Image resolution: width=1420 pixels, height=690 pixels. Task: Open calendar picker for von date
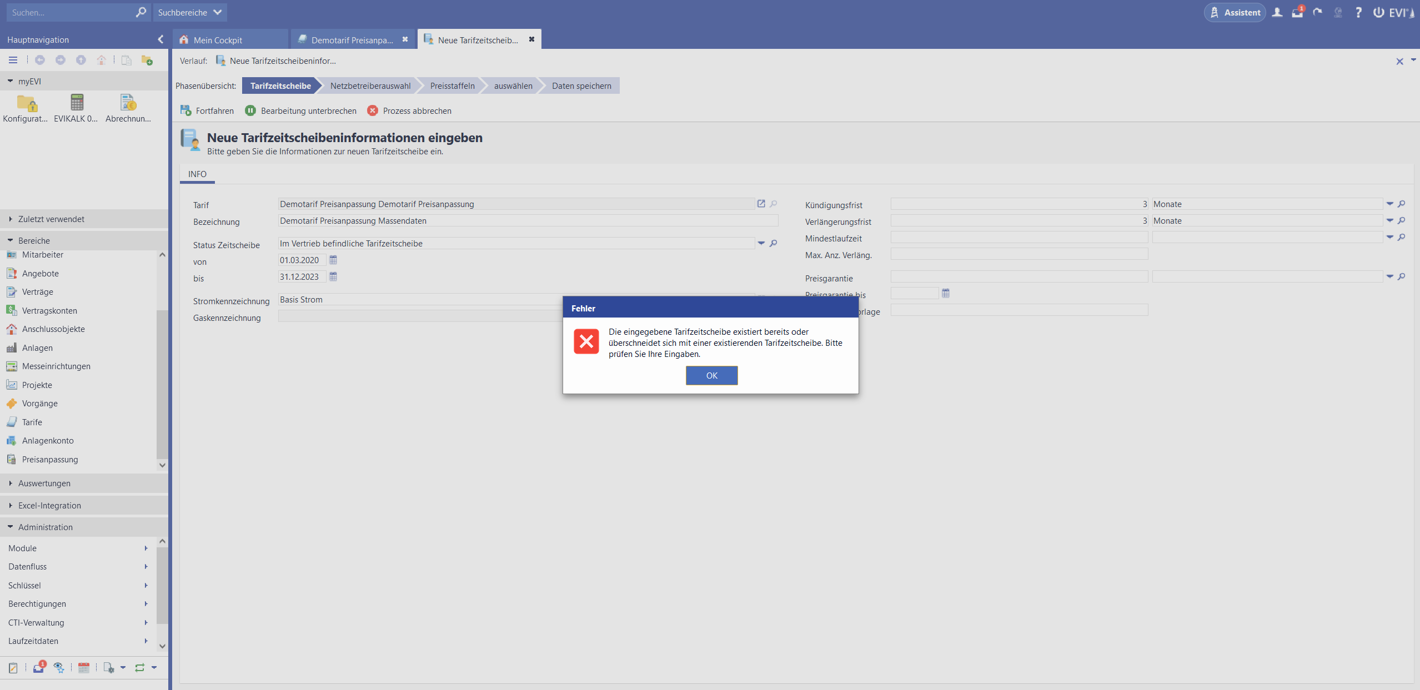point(333,260)
